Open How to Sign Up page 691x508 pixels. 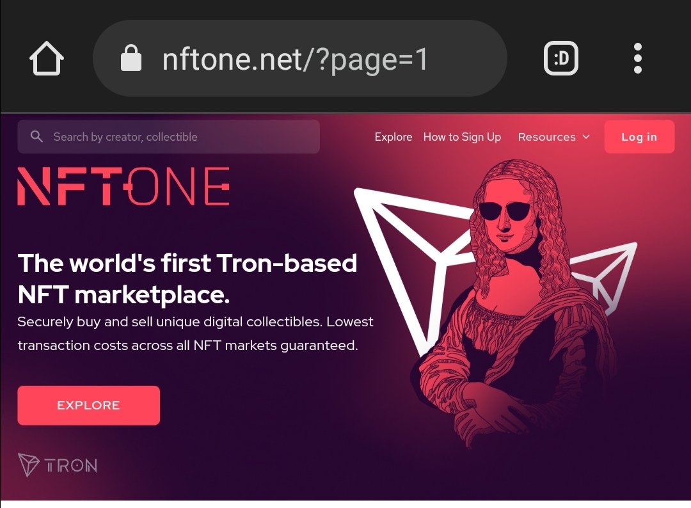(462, 137)
